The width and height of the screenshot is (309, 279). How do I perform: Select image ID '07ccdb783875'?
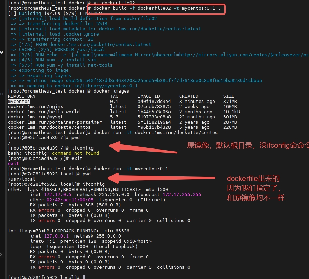coord(154,107)
